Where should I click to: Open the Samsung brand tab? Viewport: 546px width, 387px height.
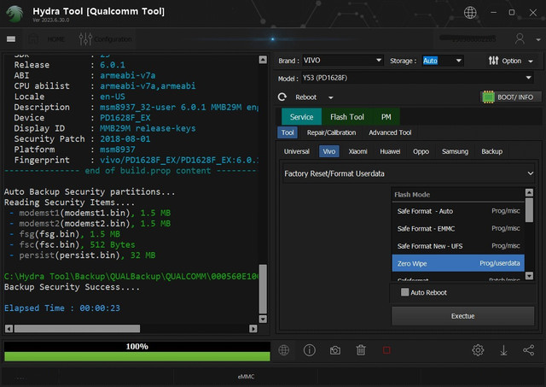tap(455, 151)
